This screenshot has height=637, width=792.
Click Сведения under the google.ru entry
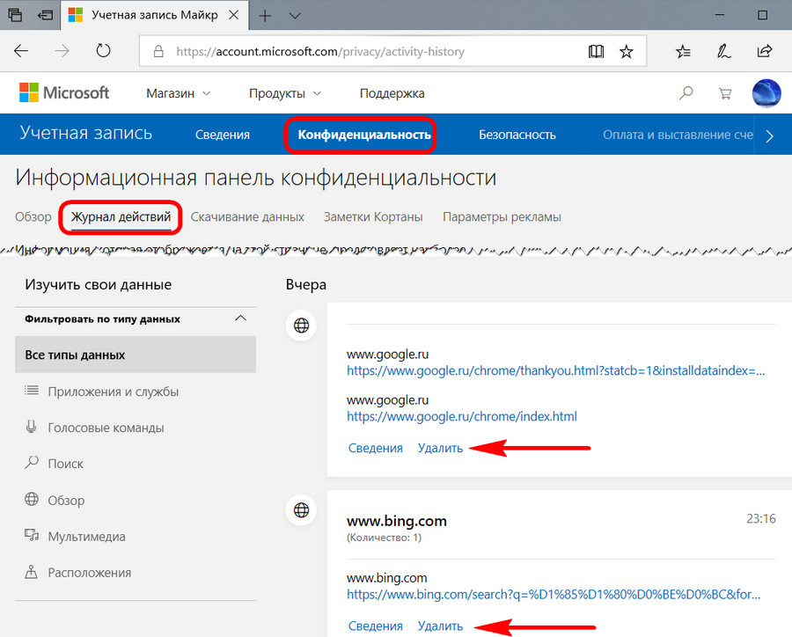[376, 448]
